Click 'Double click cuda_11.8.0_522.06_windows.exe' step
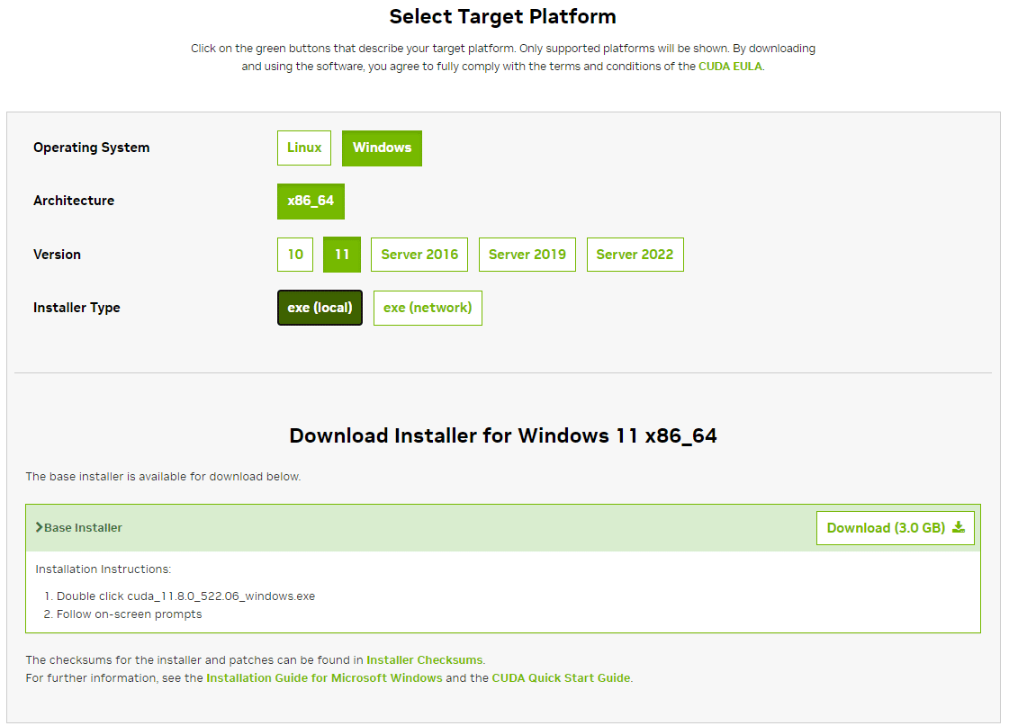Image resolution: width=1009 pixels, height=726 pixels. click(x=186, y=596)
